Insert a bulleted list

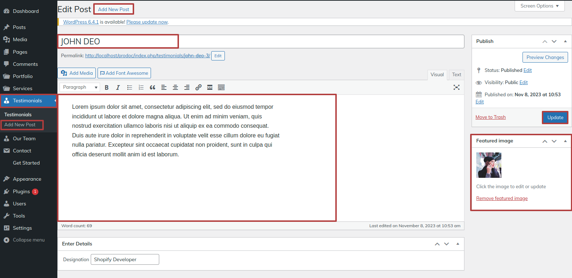pos(129,88)
